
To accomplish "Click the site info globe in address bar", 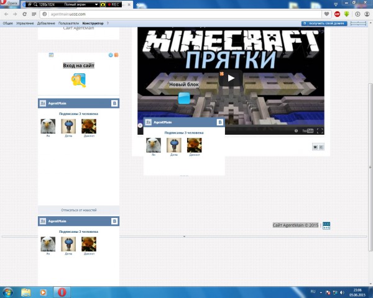I will click(45, 14).
